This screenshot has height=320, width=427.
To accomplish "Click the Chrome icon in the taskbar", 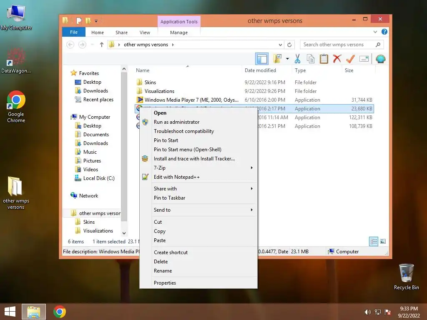I will point(60,312).
